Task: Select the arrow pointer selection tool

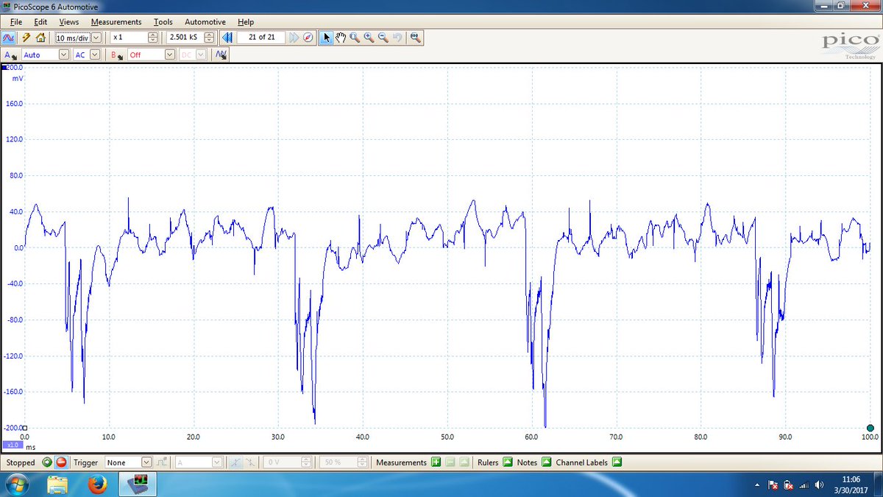Action: [327, 38]
